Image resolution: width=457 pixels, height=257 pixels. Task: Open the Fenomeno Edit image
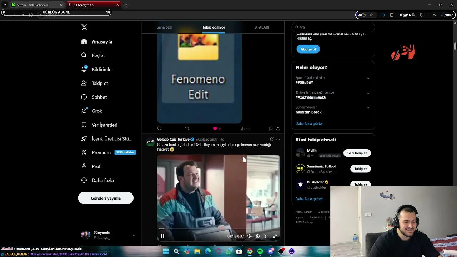coord(199,78)
